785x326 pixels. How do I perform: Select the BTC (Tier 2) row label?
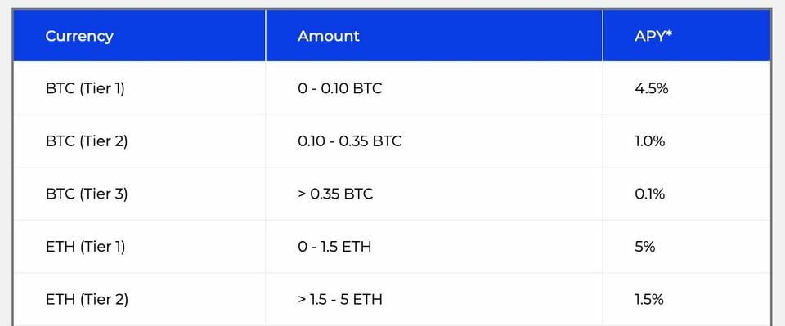click(x=87, y=141)
